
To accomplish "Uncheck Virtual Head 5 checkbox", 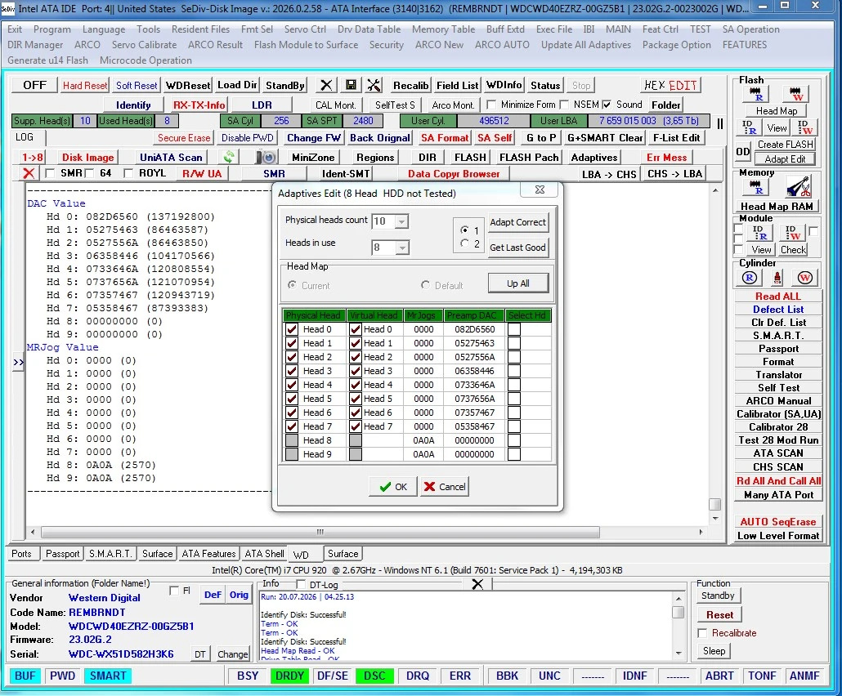I will 355,399.
